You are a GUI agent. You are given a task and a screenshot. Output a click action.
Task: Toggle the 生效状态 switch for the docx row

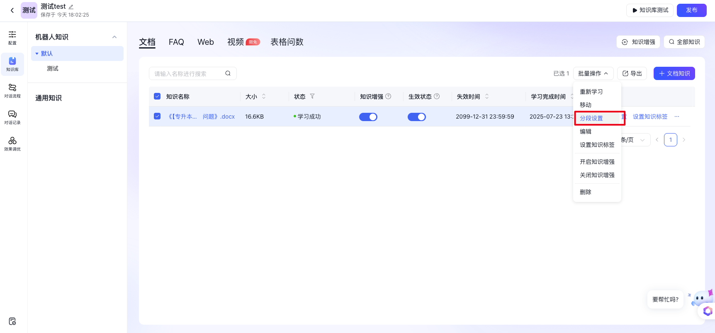tap(416, 117)
